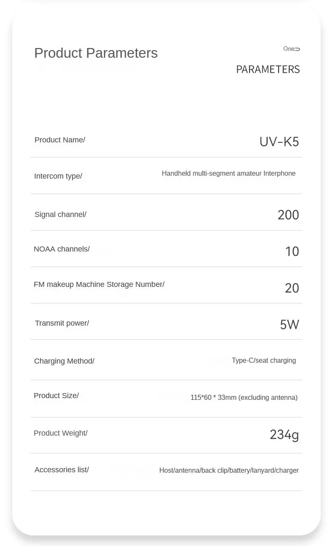This screenshot has height=546, width=333.
Task: Select the '10' NOAA channels value
Action: (292, 252)
